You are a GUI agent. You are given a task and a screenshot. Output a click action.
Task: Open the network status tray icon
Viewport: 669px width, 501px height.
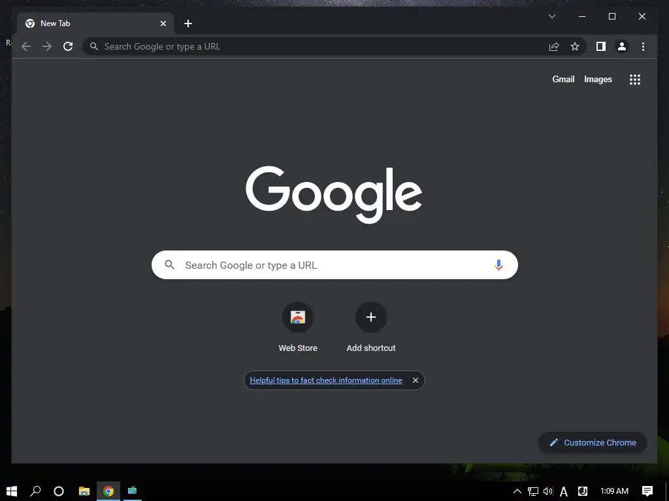coord(533,492)
